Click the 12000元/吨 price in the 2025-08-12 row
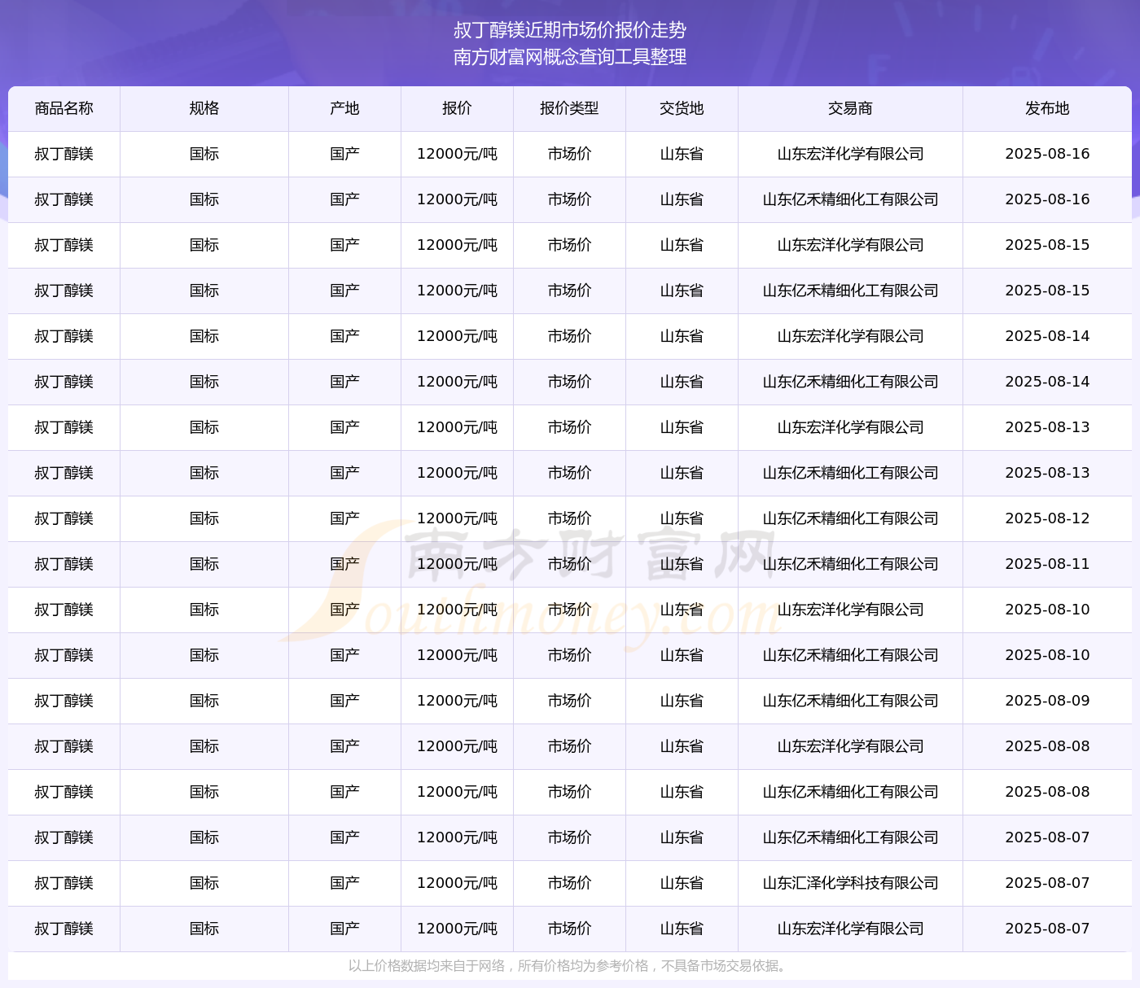1140x988 pixels. (457, 518)
